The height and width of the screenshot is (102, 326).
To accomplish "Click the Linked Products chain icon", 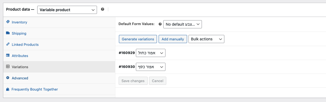I will 8,44.
